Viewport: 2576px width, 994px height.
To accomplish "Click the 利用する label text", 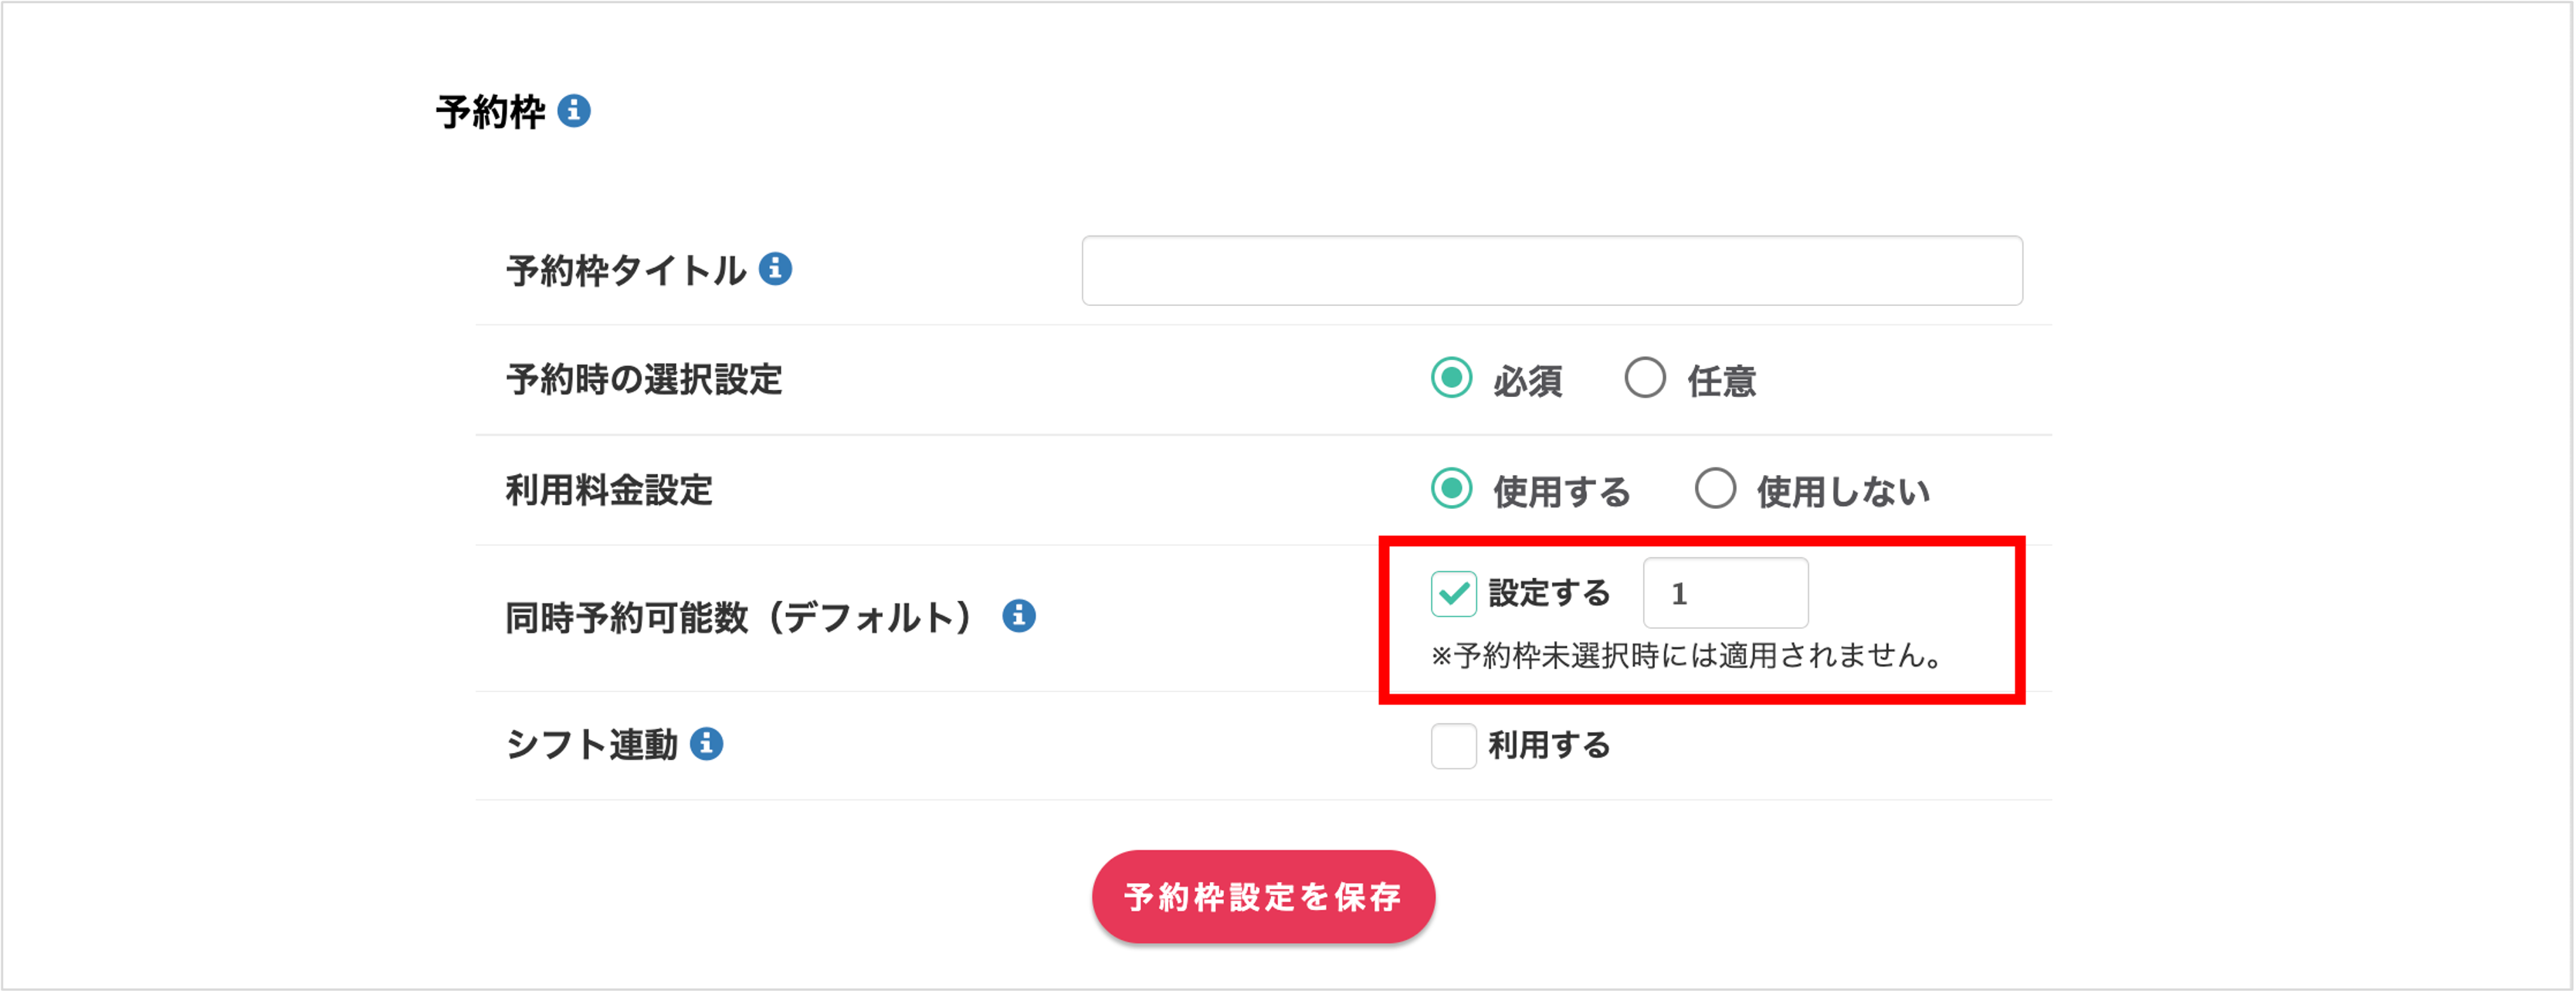I will 1548,746.
